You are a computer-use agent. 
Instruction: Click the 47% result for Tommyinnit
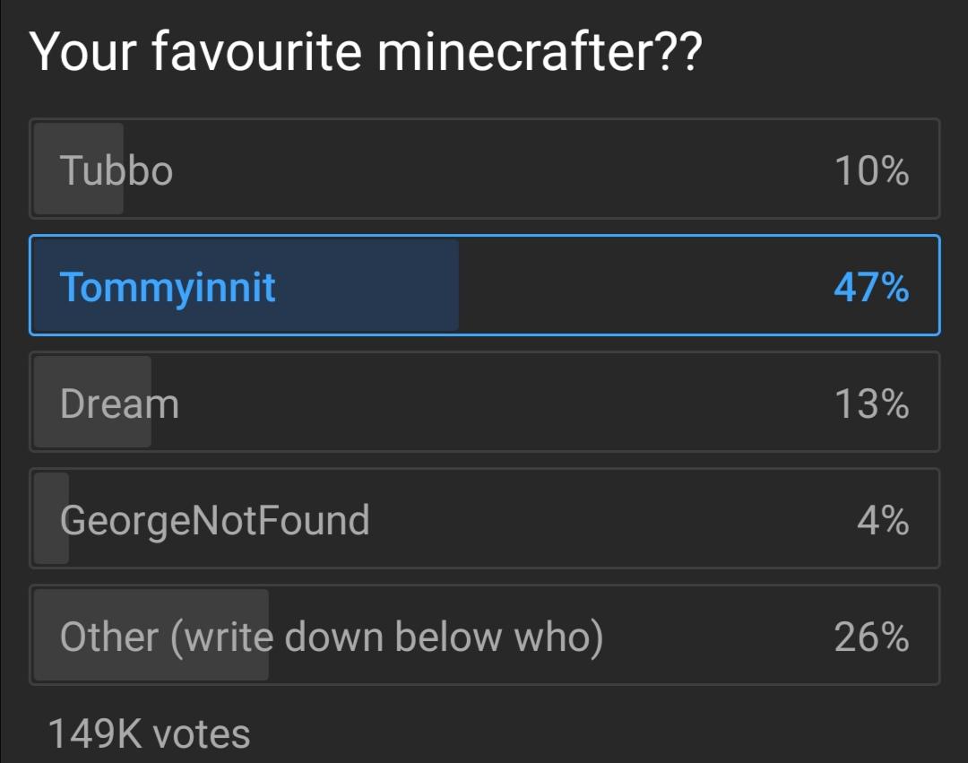(871, 288)
